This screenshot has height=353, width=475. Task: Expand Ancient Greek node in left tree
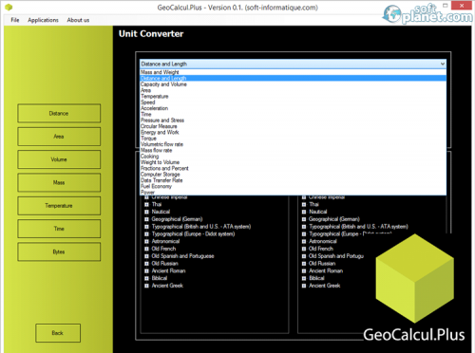146,286
